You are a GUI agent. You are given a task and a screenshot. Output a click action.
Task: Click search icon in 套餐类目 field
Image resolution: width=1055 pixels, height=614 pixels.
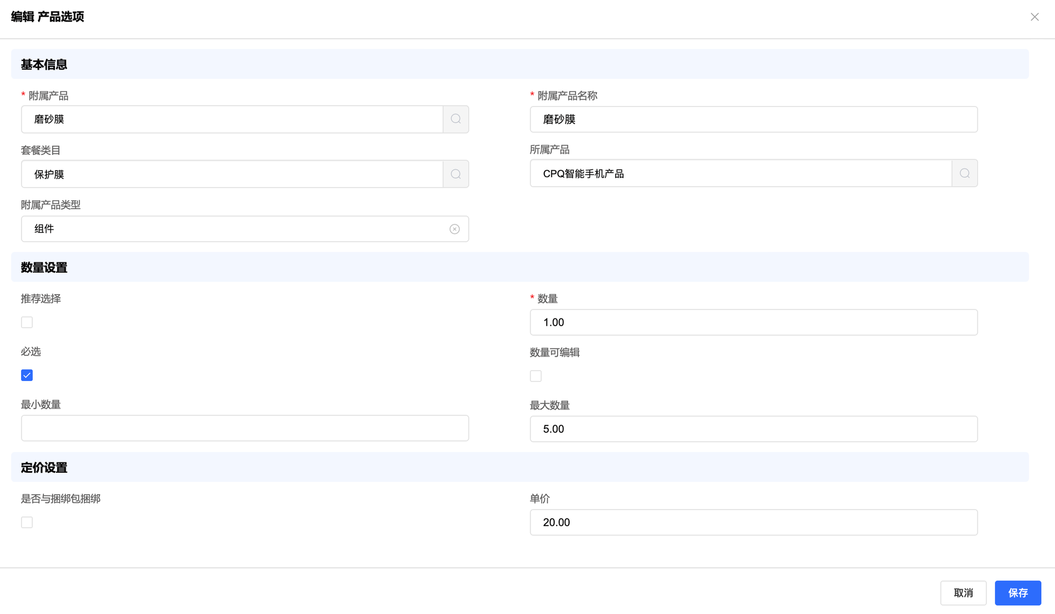point(456,174)
